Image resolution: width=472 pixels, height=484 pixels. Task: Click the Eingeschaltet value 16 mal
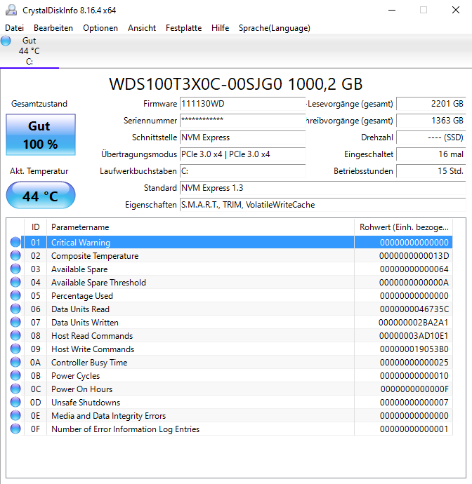[431, 154]
